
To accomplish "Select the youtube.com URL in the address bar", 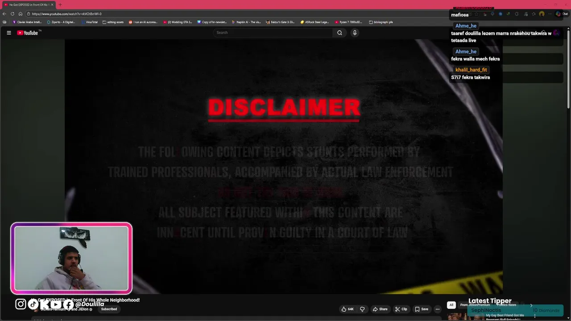I will [67, 14].
